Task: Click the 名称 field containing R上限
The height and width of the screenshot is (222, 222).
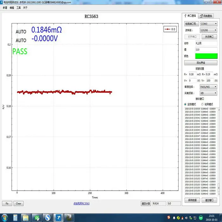Action: coord(206,43)
